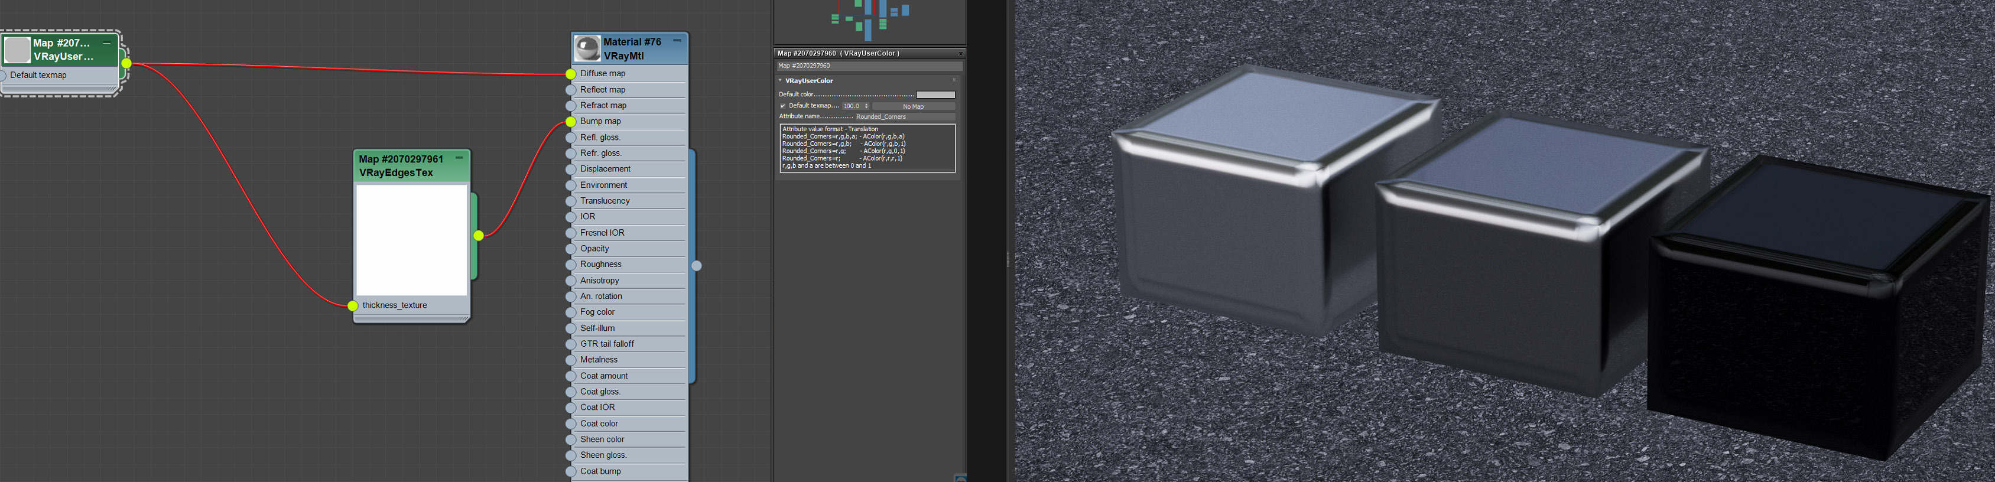
Task: Click the Map #2070297960 name field
Action: pyautogui.click(x=869, y=66)
